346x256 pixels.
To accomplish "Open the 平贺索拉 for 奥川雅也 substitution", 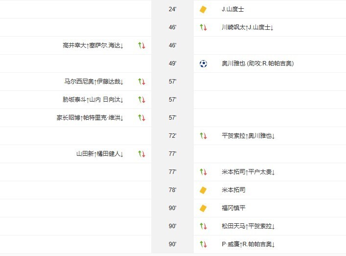I will click(x=248, y=136).
